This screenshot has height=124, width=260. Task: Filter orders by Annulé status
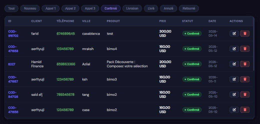point(168,8)
